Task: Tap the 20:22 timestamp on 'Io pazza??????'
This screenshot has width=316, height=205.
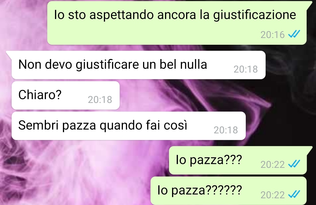Action: click(x=272, y=195)
